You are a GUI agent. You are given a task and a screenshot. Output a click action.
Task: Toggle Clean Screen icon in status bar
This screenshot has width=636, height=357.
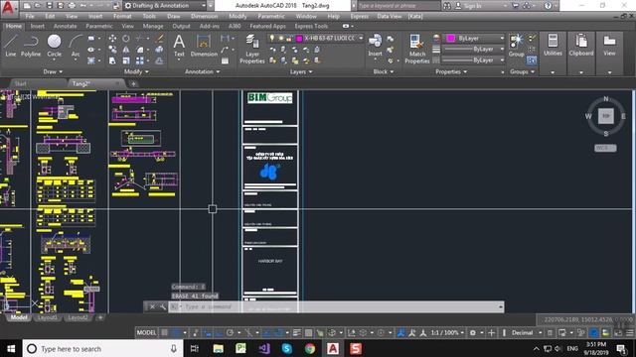pyautogui.click(x=618, y=333)
